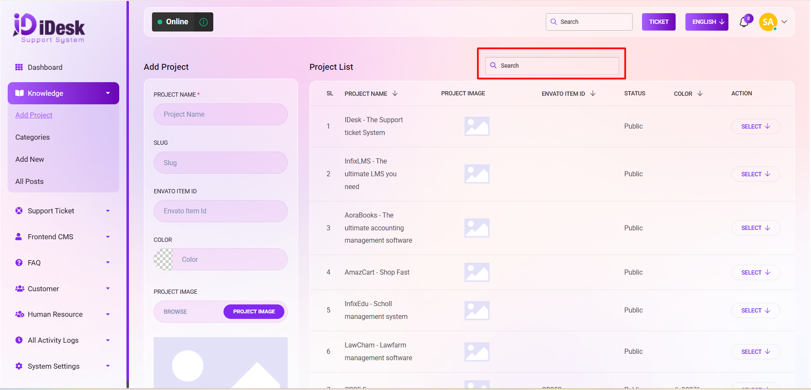
Task: Sort by Project Name column arrow
Action: pos(395,93)
